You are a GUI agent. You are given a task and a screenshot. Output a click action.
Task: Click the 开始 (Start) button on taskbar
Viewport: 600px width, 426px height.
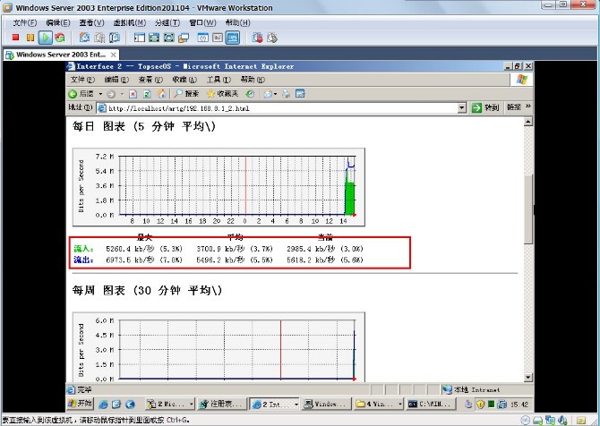pos(78,404)
